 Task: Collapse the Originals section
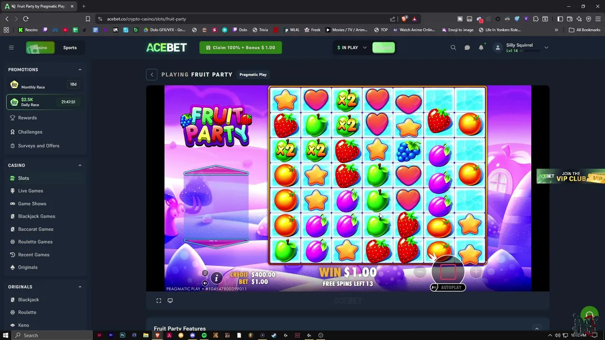[x=80, y=287]
